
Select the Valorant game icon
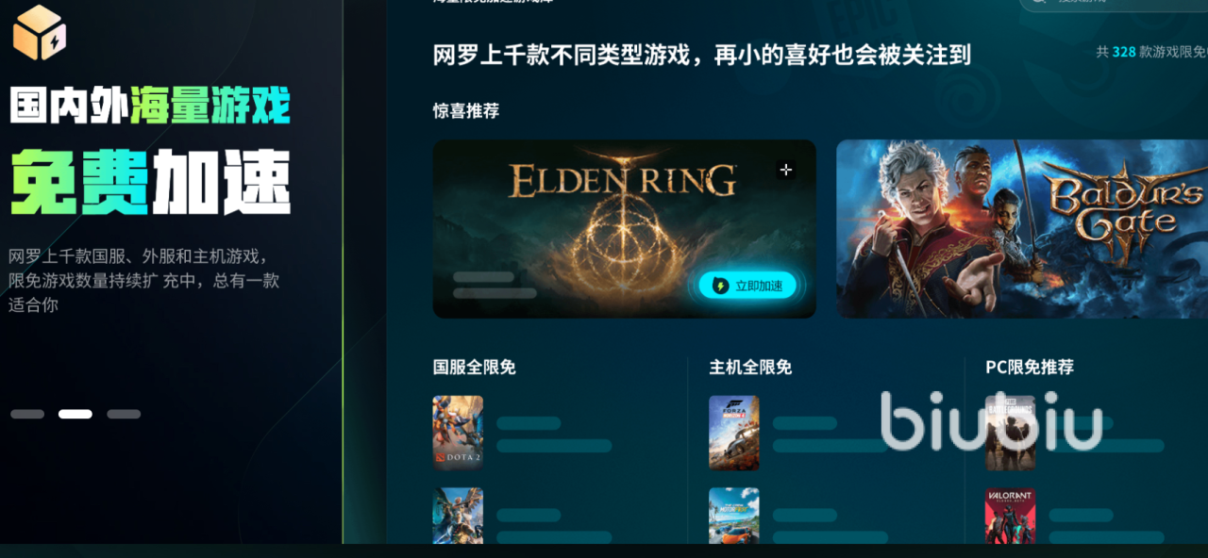[1011, 516]
